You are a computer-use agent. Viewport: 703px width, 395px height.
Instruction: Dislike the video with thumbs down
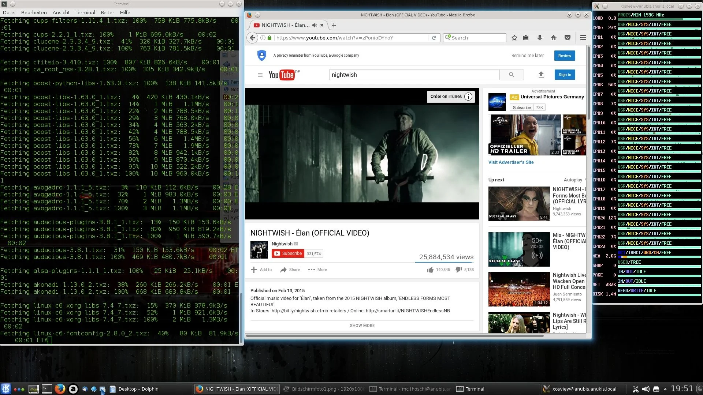click(458, 270)
